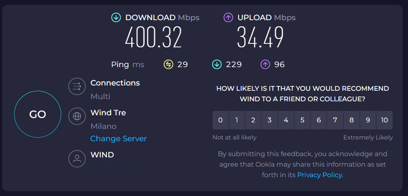Image resolution: width=408 pixels, height=196 pixels.
Task: Open the Privacy Policy link
Action: coord(319,175)
